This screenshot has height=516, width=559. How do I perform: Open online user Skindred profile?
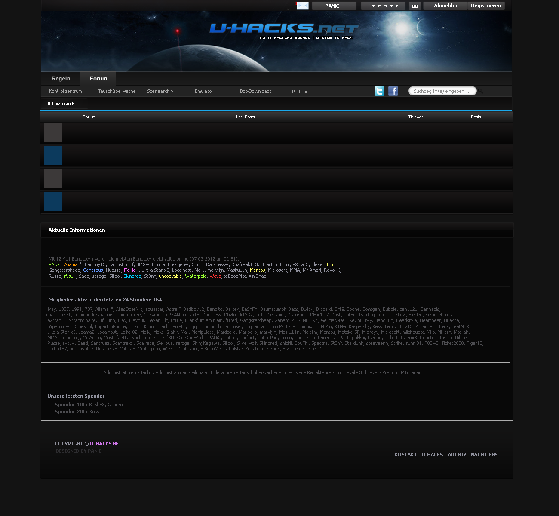click(x=132, y=276)
